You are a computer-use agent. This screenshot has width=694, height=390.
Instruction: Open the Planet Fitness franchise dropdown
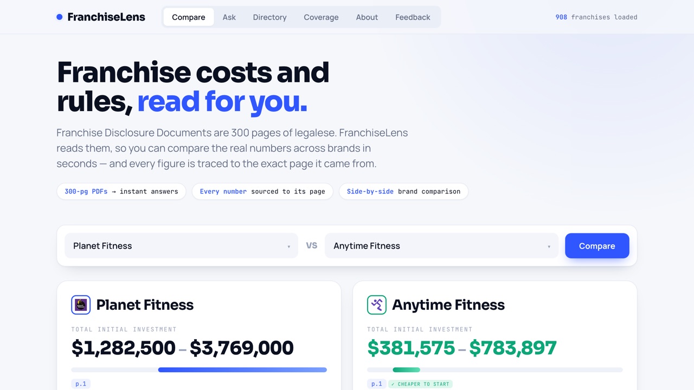tap(181, 246)
